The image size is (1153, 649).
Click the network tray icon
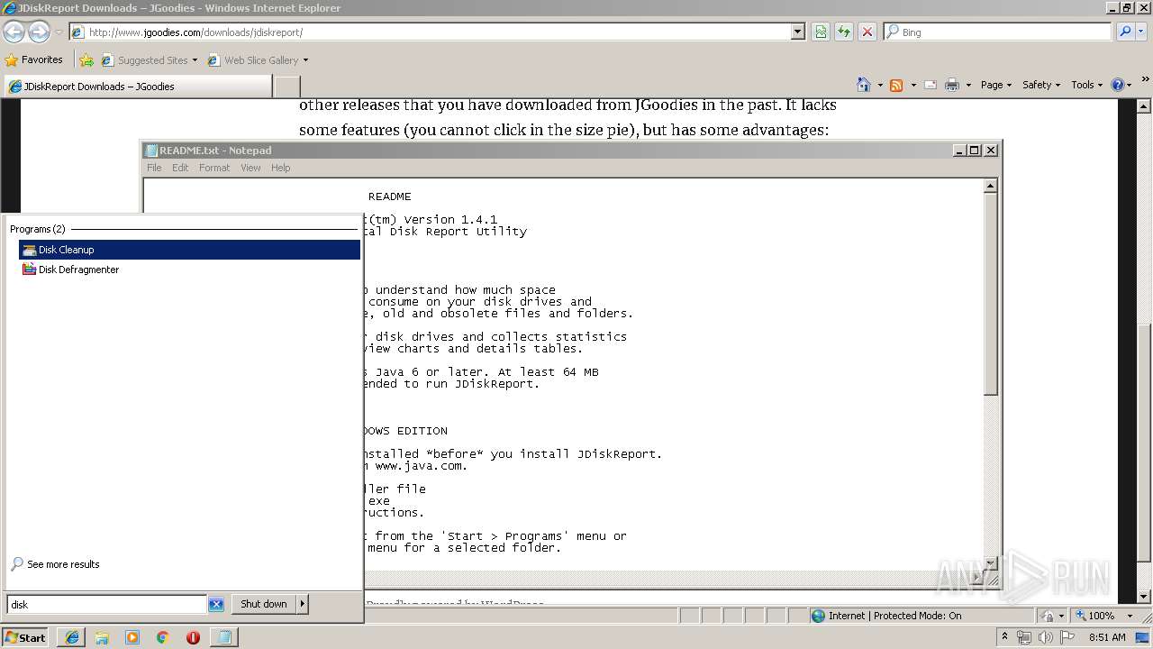pyautogui.click(x=1024, y=637)
